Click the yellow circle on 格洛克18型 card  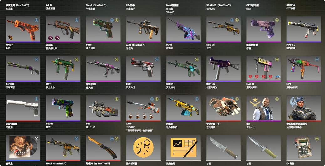(277, 20)
